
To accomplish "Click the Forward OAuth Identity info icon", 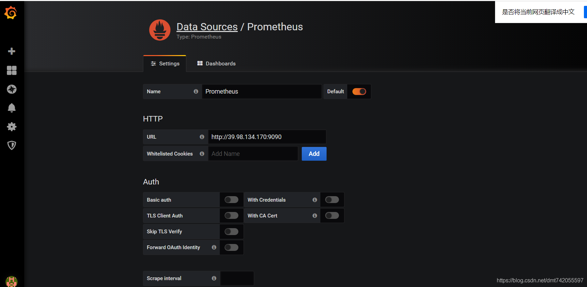I will tap(214, 247).
